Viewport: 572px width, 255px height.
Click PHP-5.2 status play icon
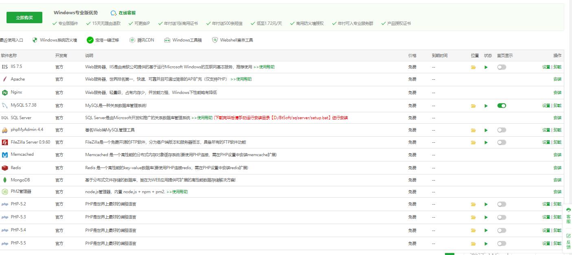(x=486, y=205)
